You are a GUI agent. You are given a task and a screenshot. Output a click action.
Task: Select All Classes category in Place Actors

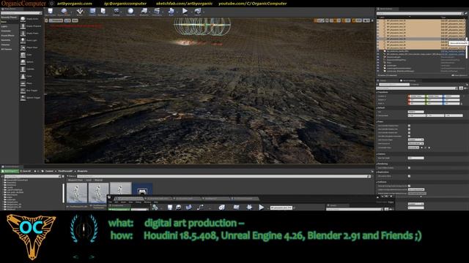7,49
